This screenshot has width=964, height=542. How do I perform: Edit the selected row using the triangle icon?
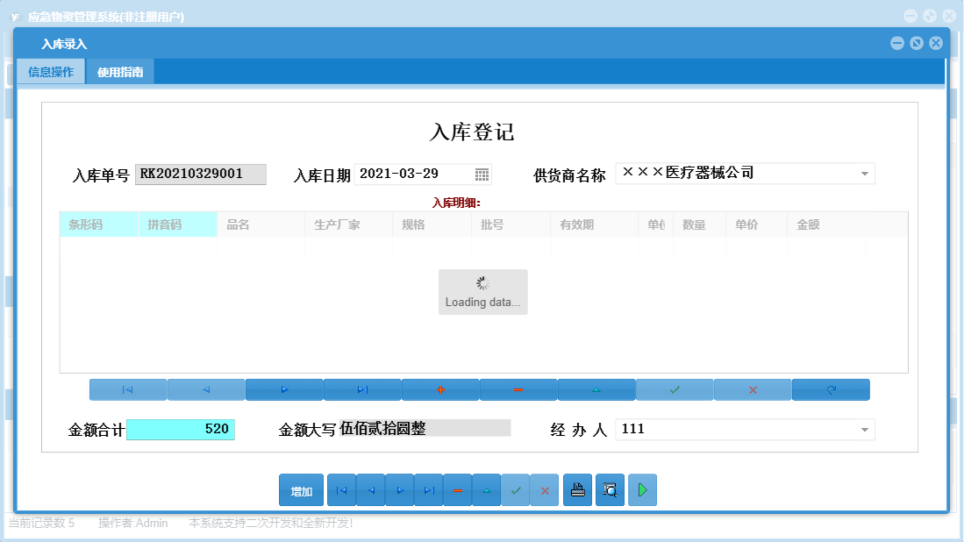pyautogui.click(x=596, y=389)
